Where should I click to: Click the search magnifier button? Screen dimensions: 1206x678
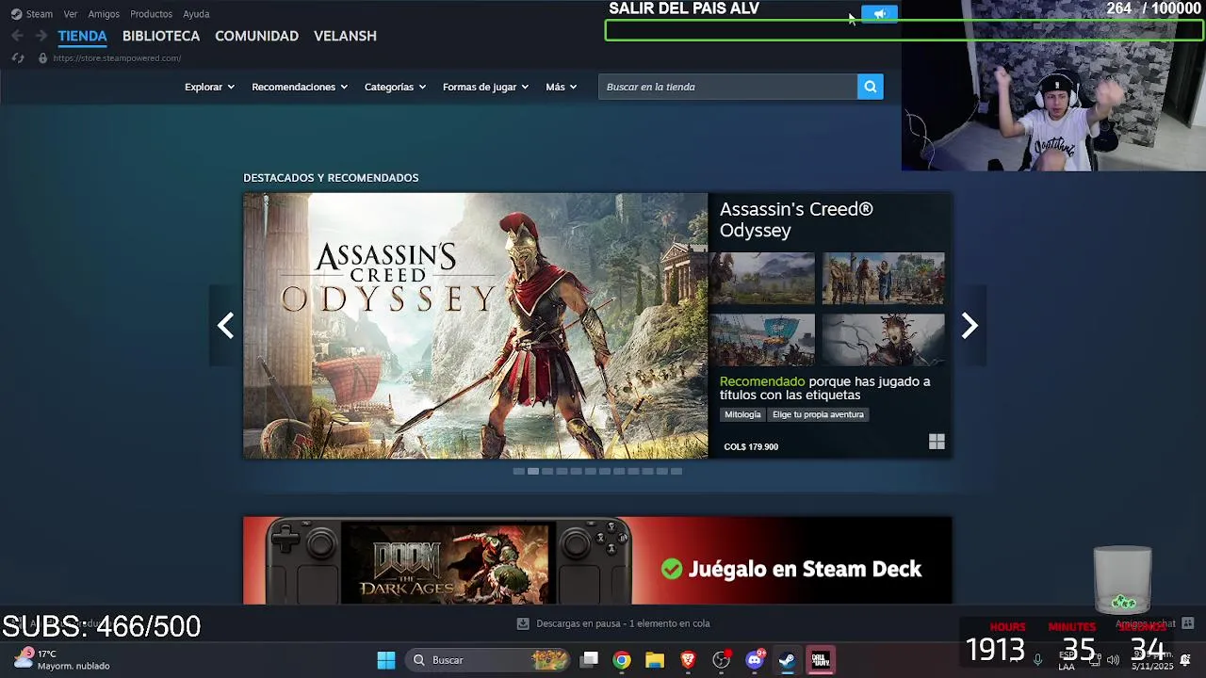coord(870,87)
